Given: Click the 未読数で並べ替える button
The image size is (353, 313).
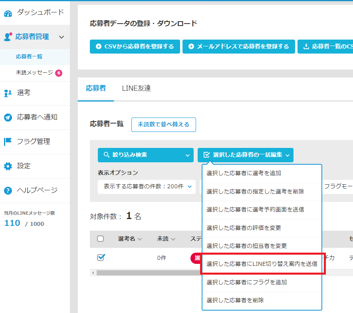Looking at the screenshot, I should (x=163, y=125).
